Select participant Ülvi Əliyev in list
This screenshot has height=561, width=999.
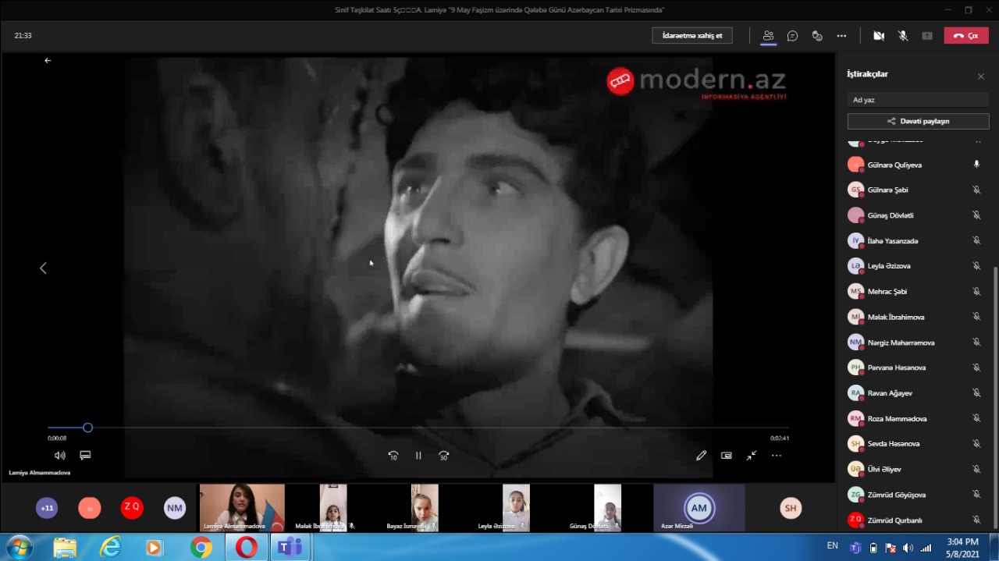point(915,469)
